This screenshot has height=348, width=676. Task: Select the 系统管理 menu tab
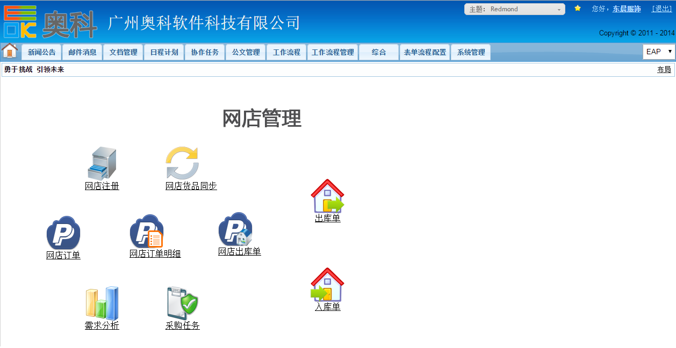(471, 52)
